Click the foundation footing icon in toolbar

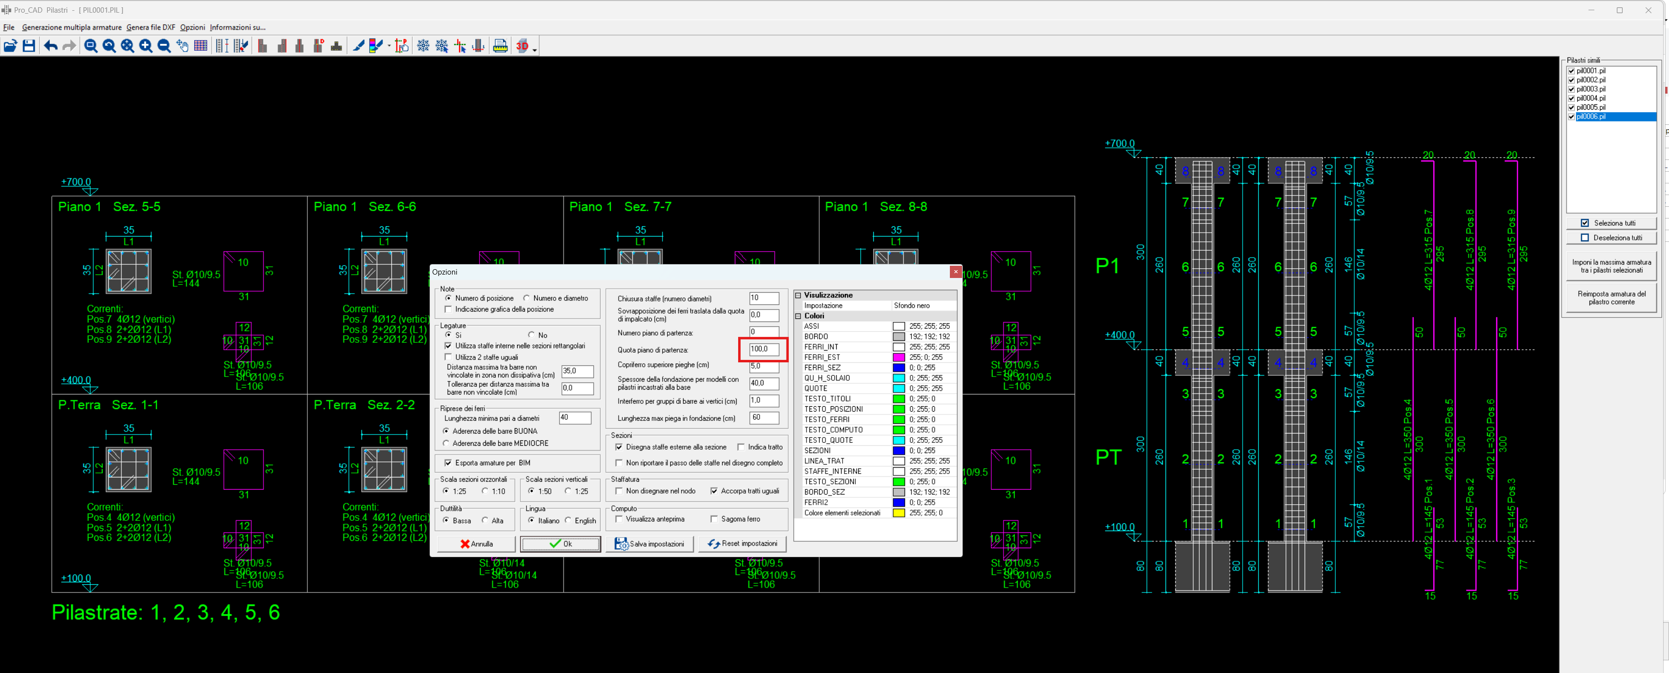point(336,46)
